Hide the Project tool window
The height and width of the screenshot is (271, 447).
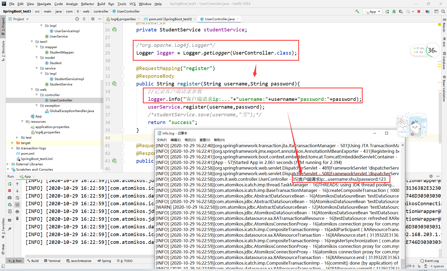100,19
